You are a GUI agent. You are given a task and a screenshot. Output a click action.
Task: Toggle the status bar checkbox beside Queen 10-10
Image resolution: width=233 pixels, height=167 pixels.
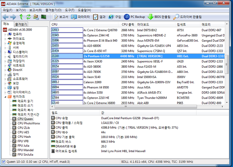[4, 162]
